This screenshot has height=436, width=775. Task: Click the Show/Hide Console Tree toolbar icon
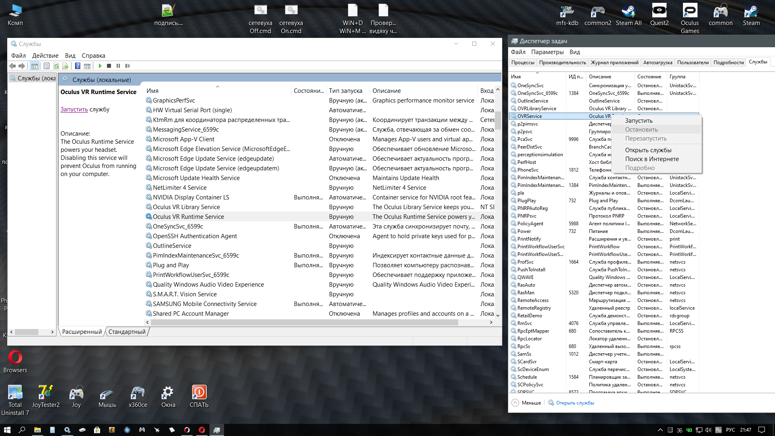(x=35, y=66)
